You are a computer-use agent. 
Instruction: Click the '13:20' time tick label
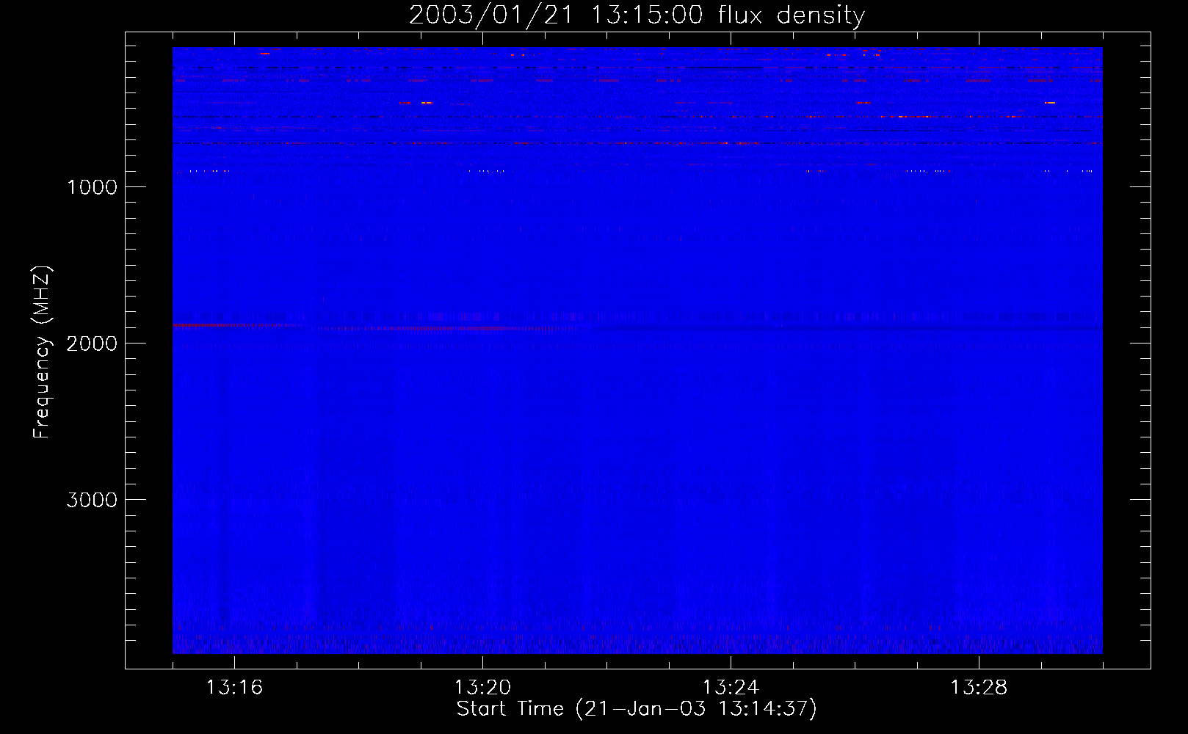pos(482,687)
